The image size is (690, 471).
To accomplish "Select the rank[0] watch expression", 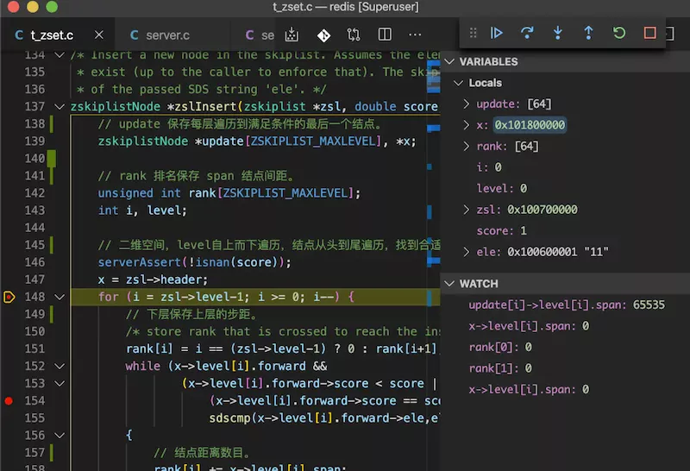I will pos(499,347).
